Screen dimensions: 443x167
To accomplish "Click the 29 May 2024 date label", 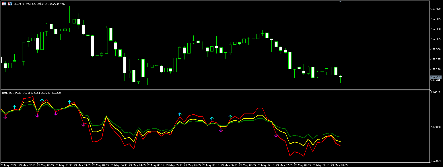I will click(9, 165).
